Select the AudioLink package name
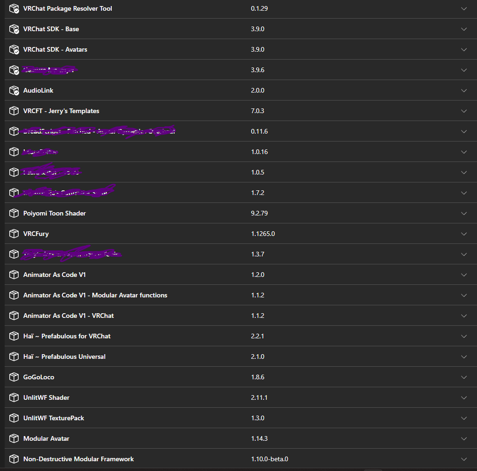Viewport: 477px width, 471px height. click(x=38, y=91)
